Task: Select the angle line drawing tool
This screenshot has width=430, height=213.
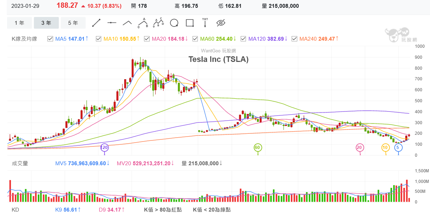Action: (127, 23)
